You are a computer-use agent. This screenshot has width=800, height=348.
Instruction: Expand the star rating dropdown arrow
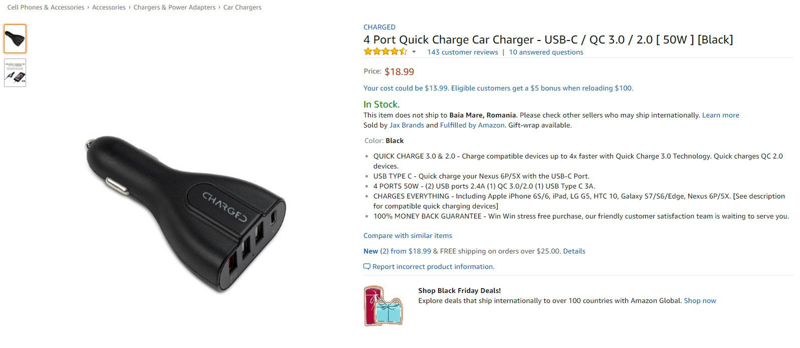[x=414, y=52]
